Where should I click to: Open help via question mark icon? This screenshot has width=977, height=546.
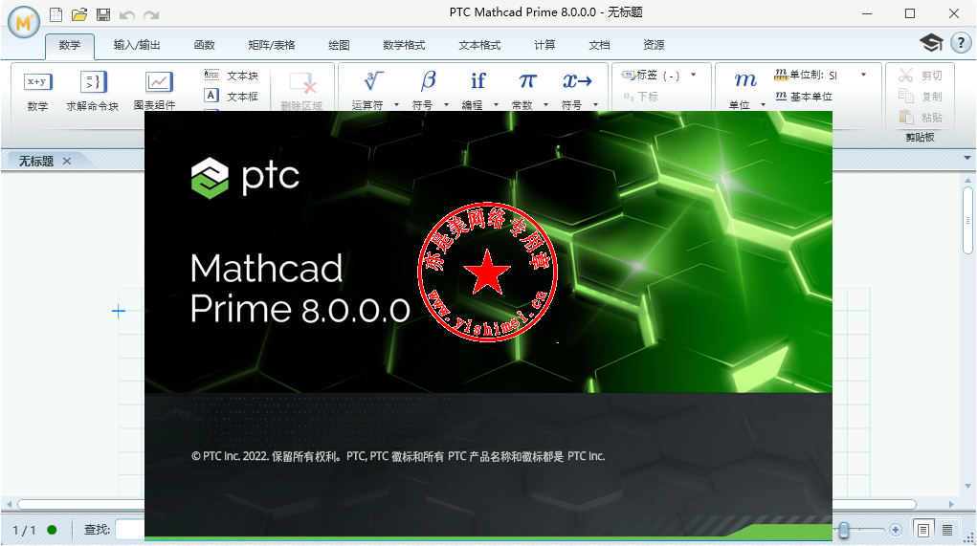pos(961,43)
